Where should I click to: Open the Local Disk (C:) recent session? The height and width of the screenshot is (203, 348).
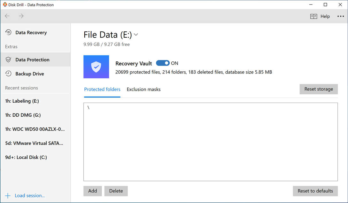26,157
